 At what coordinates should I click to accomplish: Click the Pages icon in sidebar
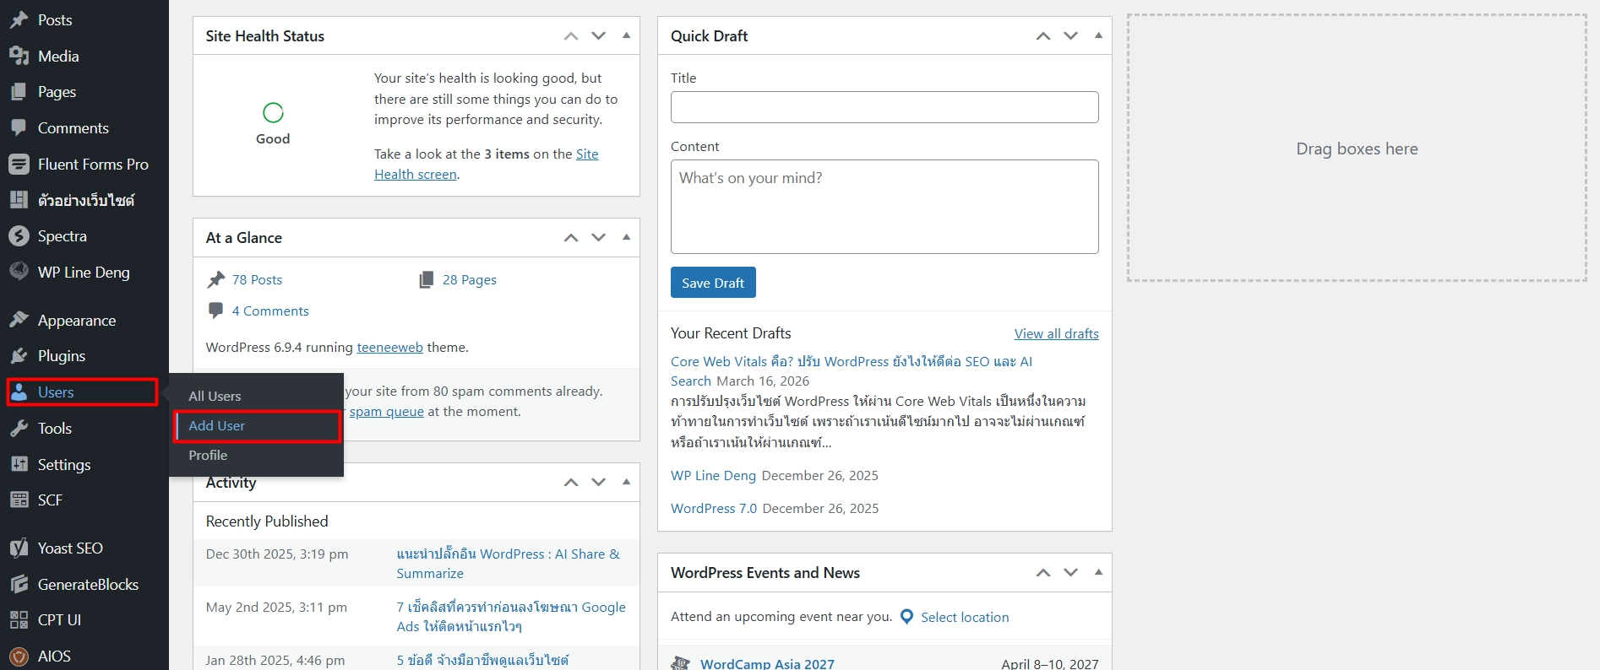click(x=19, y=92)
